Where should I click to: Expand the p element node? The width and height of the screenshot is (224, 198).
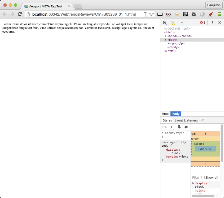coord(169,43)
